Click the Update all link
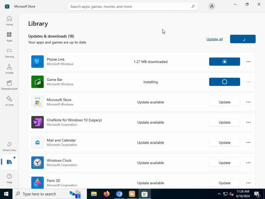Screen dimensions: 265x199 coord(215,39)
